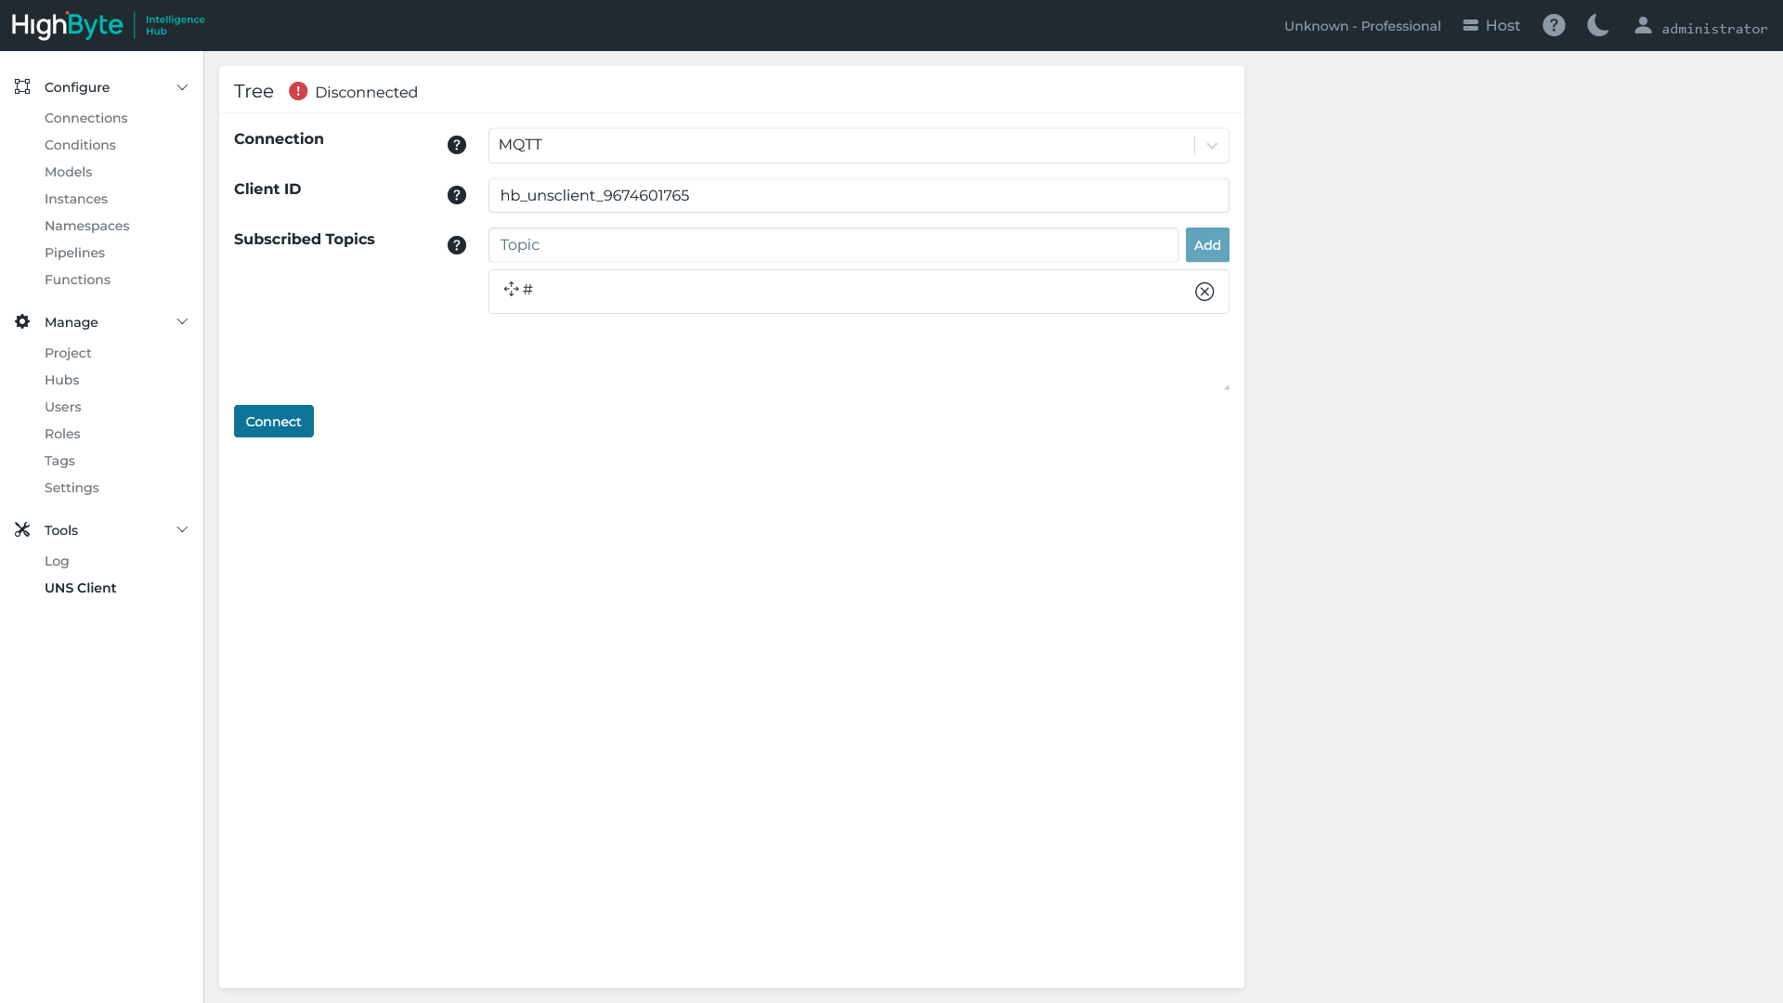
Task: Click the Disconnected status text
Action: click(366, 92)
